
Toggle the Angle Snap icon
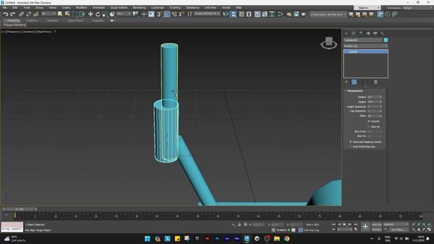167,14
